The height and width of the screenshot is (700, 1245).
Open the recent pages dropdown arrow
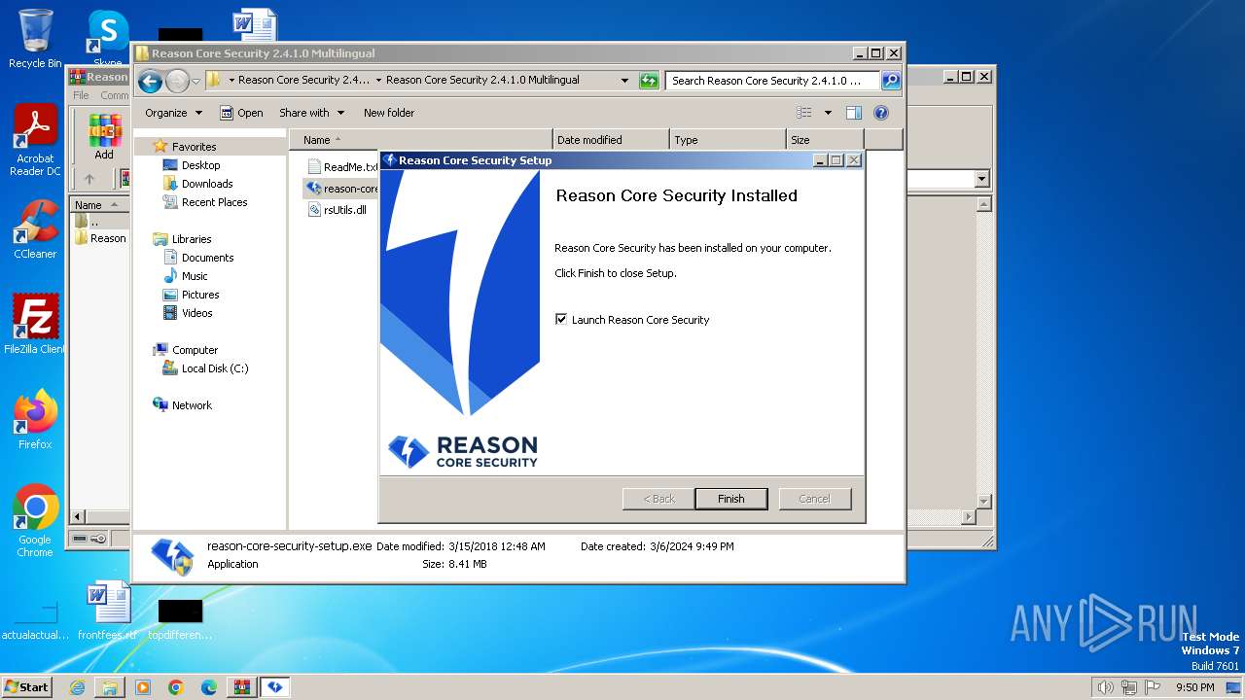196,81
